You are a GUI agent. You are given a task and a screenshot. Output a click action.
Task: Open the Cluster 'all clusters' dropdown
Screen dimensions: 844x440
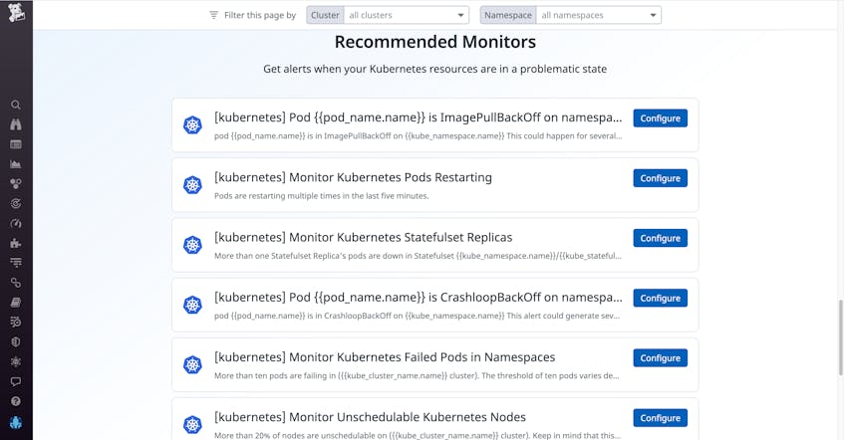406,15
